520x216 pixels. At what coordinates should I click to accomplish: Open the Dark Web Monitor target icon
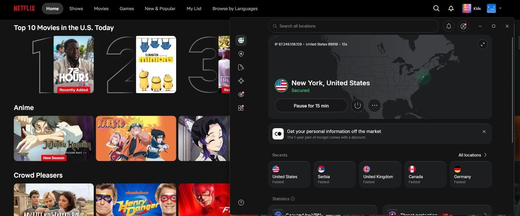pyautogui.click(x=241, y=94)
